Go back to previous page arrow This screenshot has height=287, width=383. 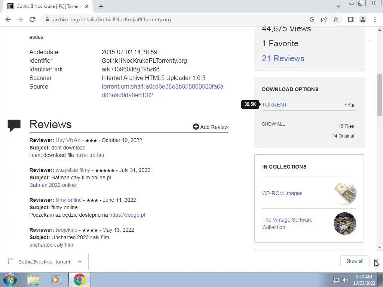coord(8,19)
